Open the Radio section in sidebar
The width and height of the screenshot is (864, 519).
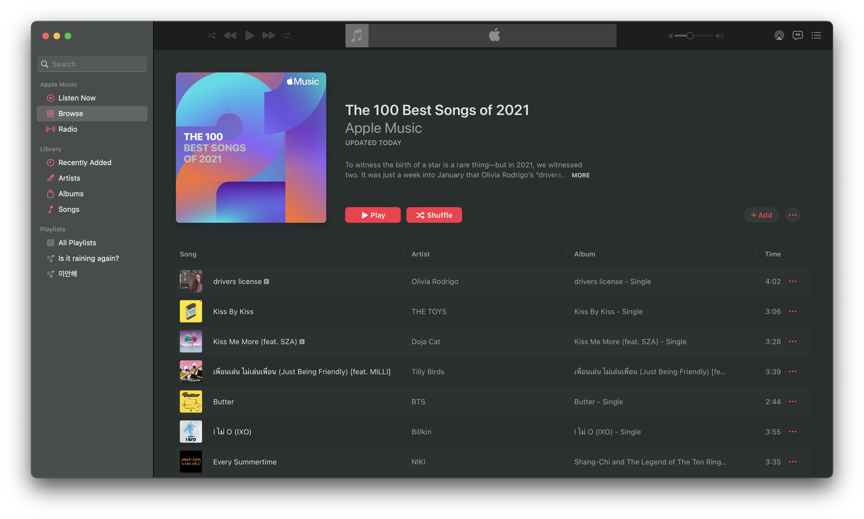tap(68, 129)
